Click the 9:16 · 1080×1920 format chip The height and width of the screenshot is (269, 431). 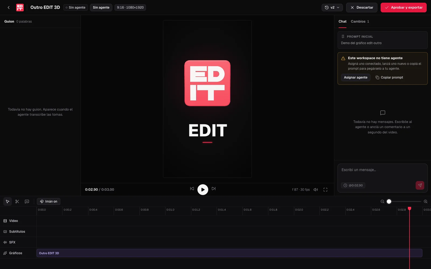[130, 8]
